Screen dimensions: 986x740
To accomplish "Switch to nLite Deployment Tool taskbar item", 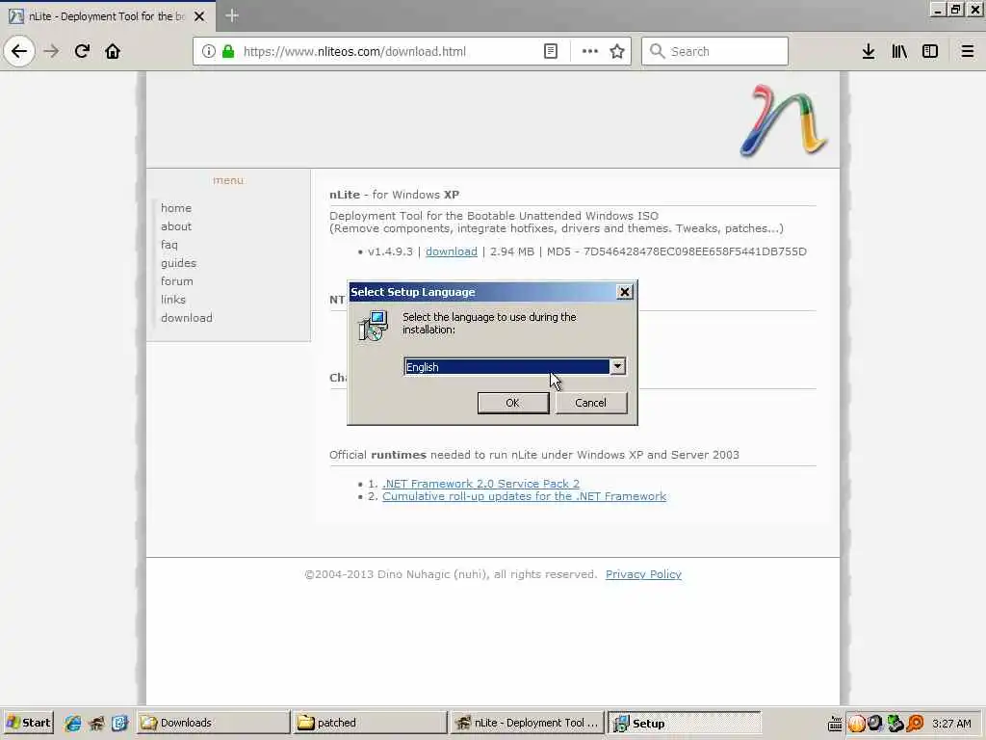I will pyautogui.click(x=527, y=723).
